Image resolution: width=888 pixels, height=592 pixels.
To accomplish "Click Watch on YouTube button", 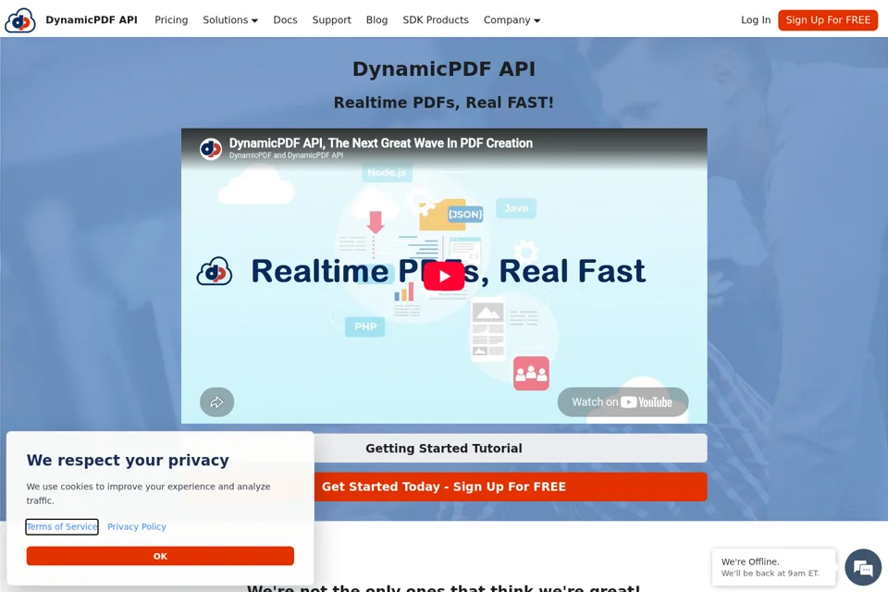I will coord(623,402).
